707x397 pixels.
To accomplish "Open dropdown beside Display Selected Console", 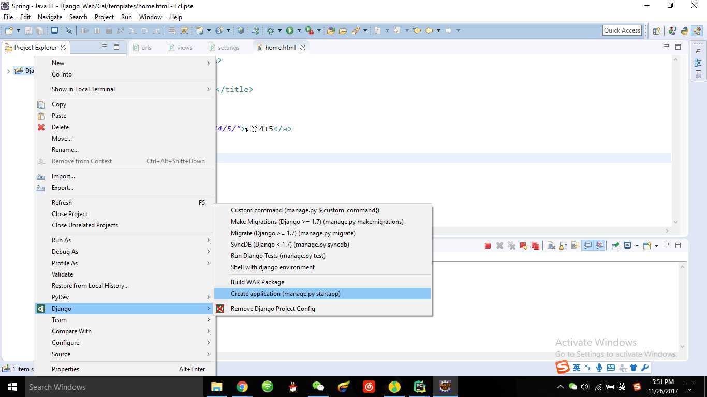I will (x=637, y=246).
